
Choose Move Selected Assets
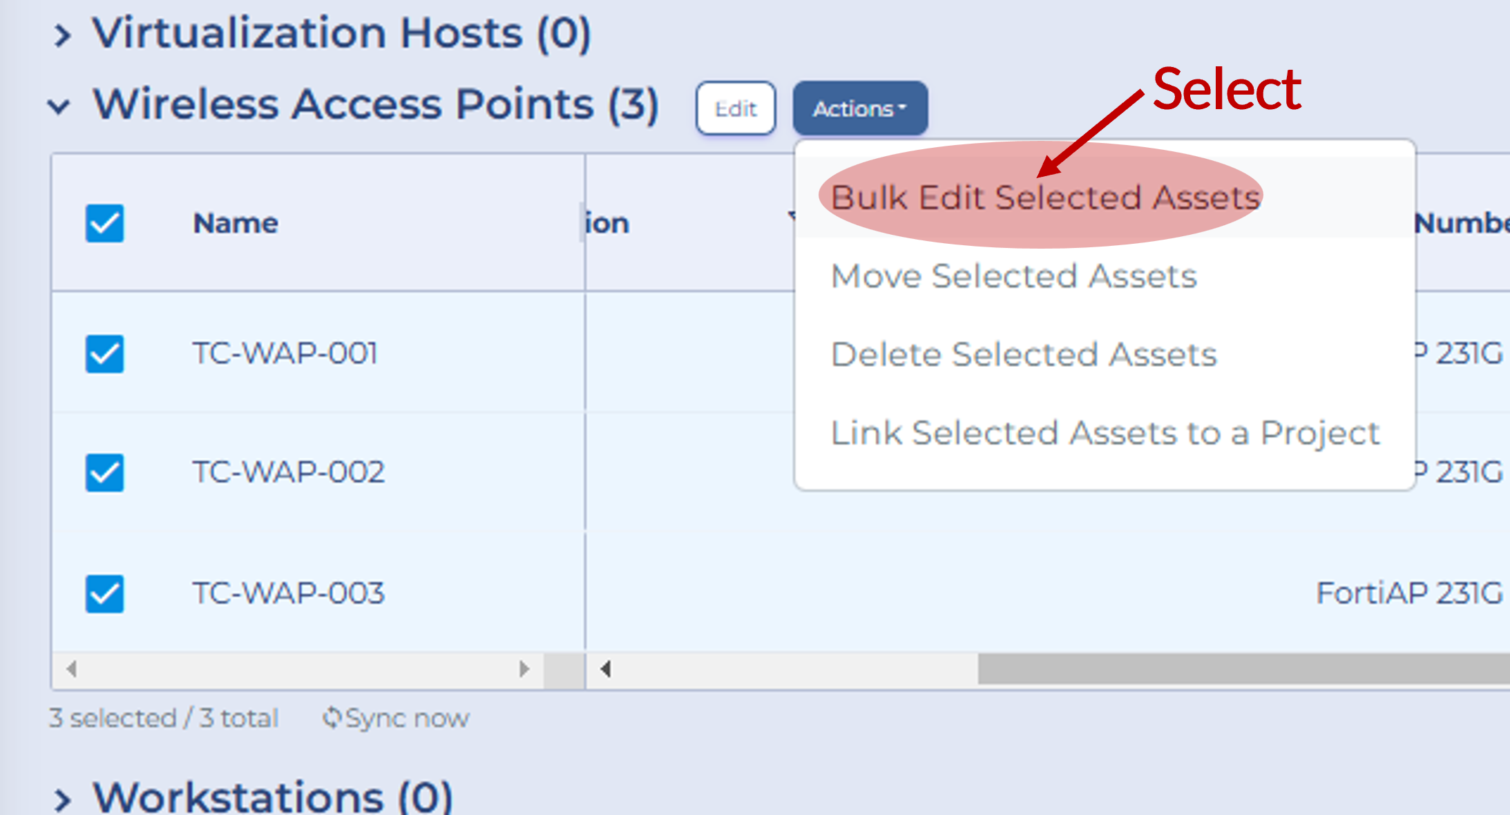pos(1014,276)
